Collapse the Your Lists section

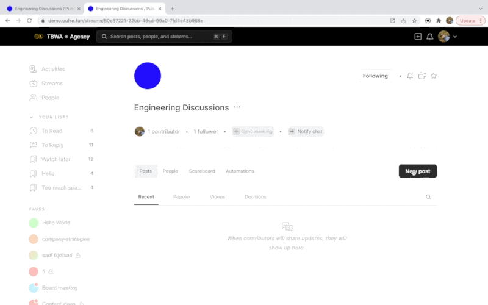tap(32, 117)
